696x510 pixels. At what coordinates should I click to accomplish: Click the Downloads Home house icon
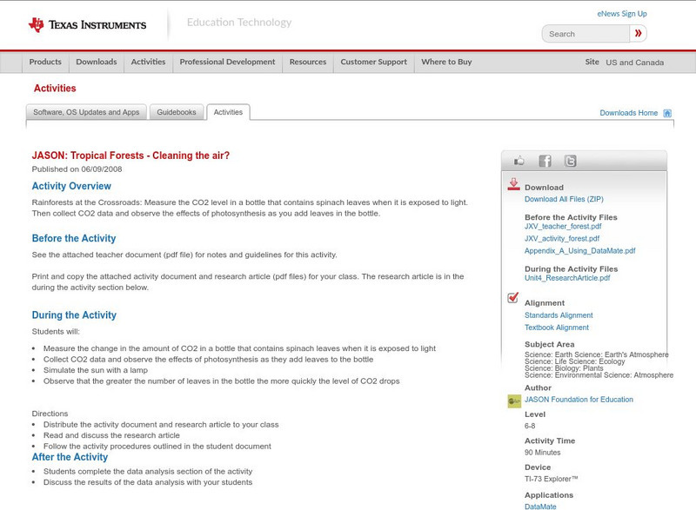667,113
